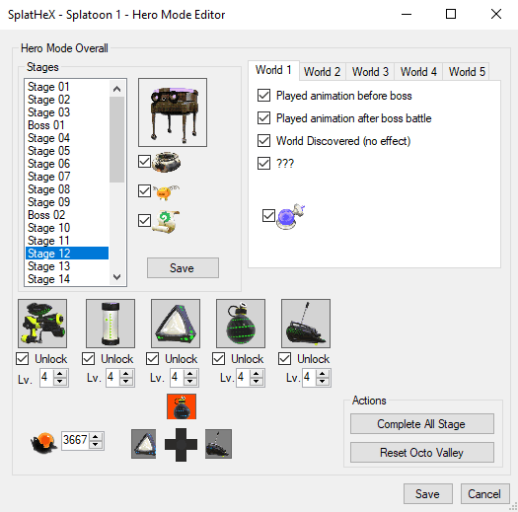Click the Complete All Stage button
The height and width of the screenshot is (512, 518).
[422, 424]
